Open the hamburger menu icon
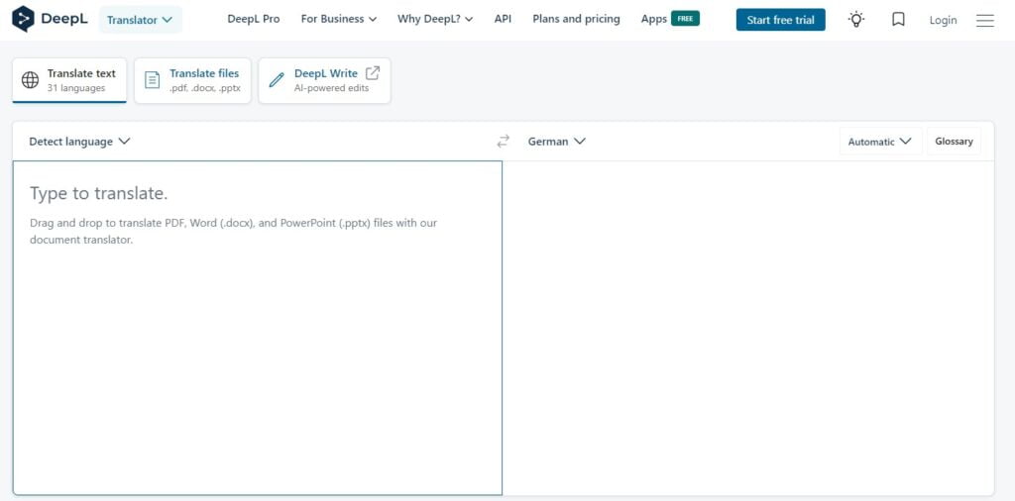Screen dimensions: 1015x501 (984, 20)
